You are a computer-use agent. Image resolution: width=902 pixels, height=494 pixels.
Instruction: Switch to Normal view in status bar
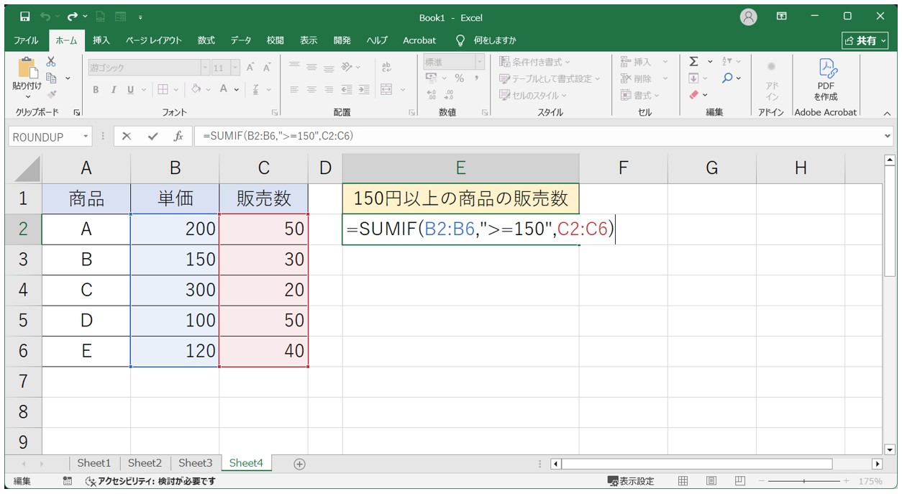[683, 481]
